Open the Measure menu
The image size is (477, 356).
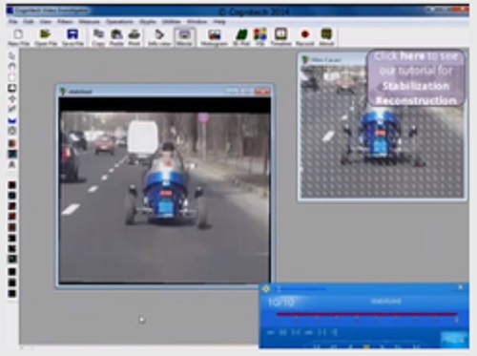click(x=90, y=22)
